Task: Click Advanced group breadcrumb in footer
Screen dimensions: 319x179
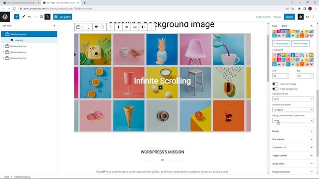Action: pyautogui.click(x=22, y=177)
